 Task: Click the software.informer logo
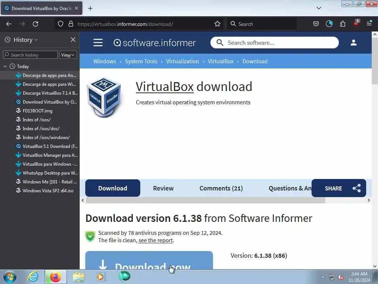(x=154, y=43)
